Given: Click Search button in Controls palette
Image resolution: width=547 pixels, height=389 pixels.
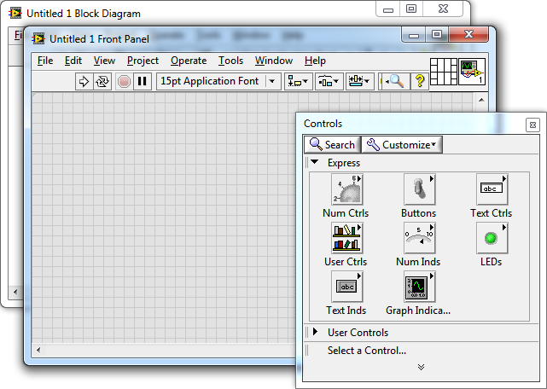Looking at the screenshot, I should pos(333,144).
